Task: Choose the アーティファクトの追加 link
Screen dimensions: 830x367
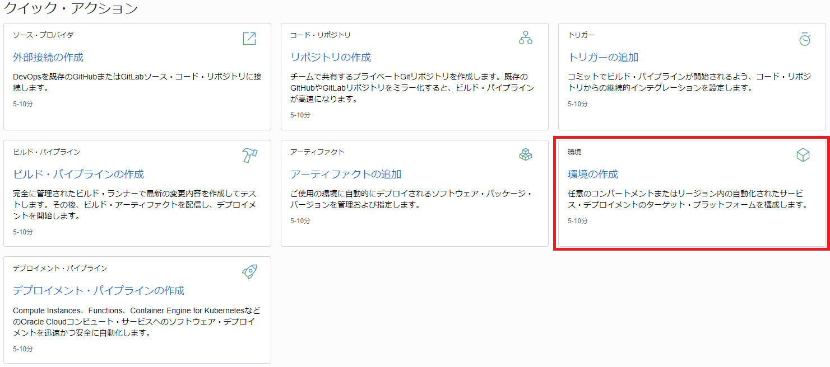Action: tap(345, 174)
